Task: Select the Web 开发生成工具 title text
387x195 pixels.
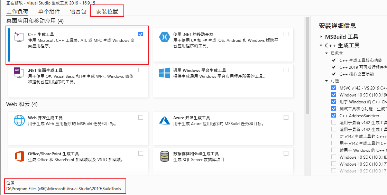Action: pos(45,118)
